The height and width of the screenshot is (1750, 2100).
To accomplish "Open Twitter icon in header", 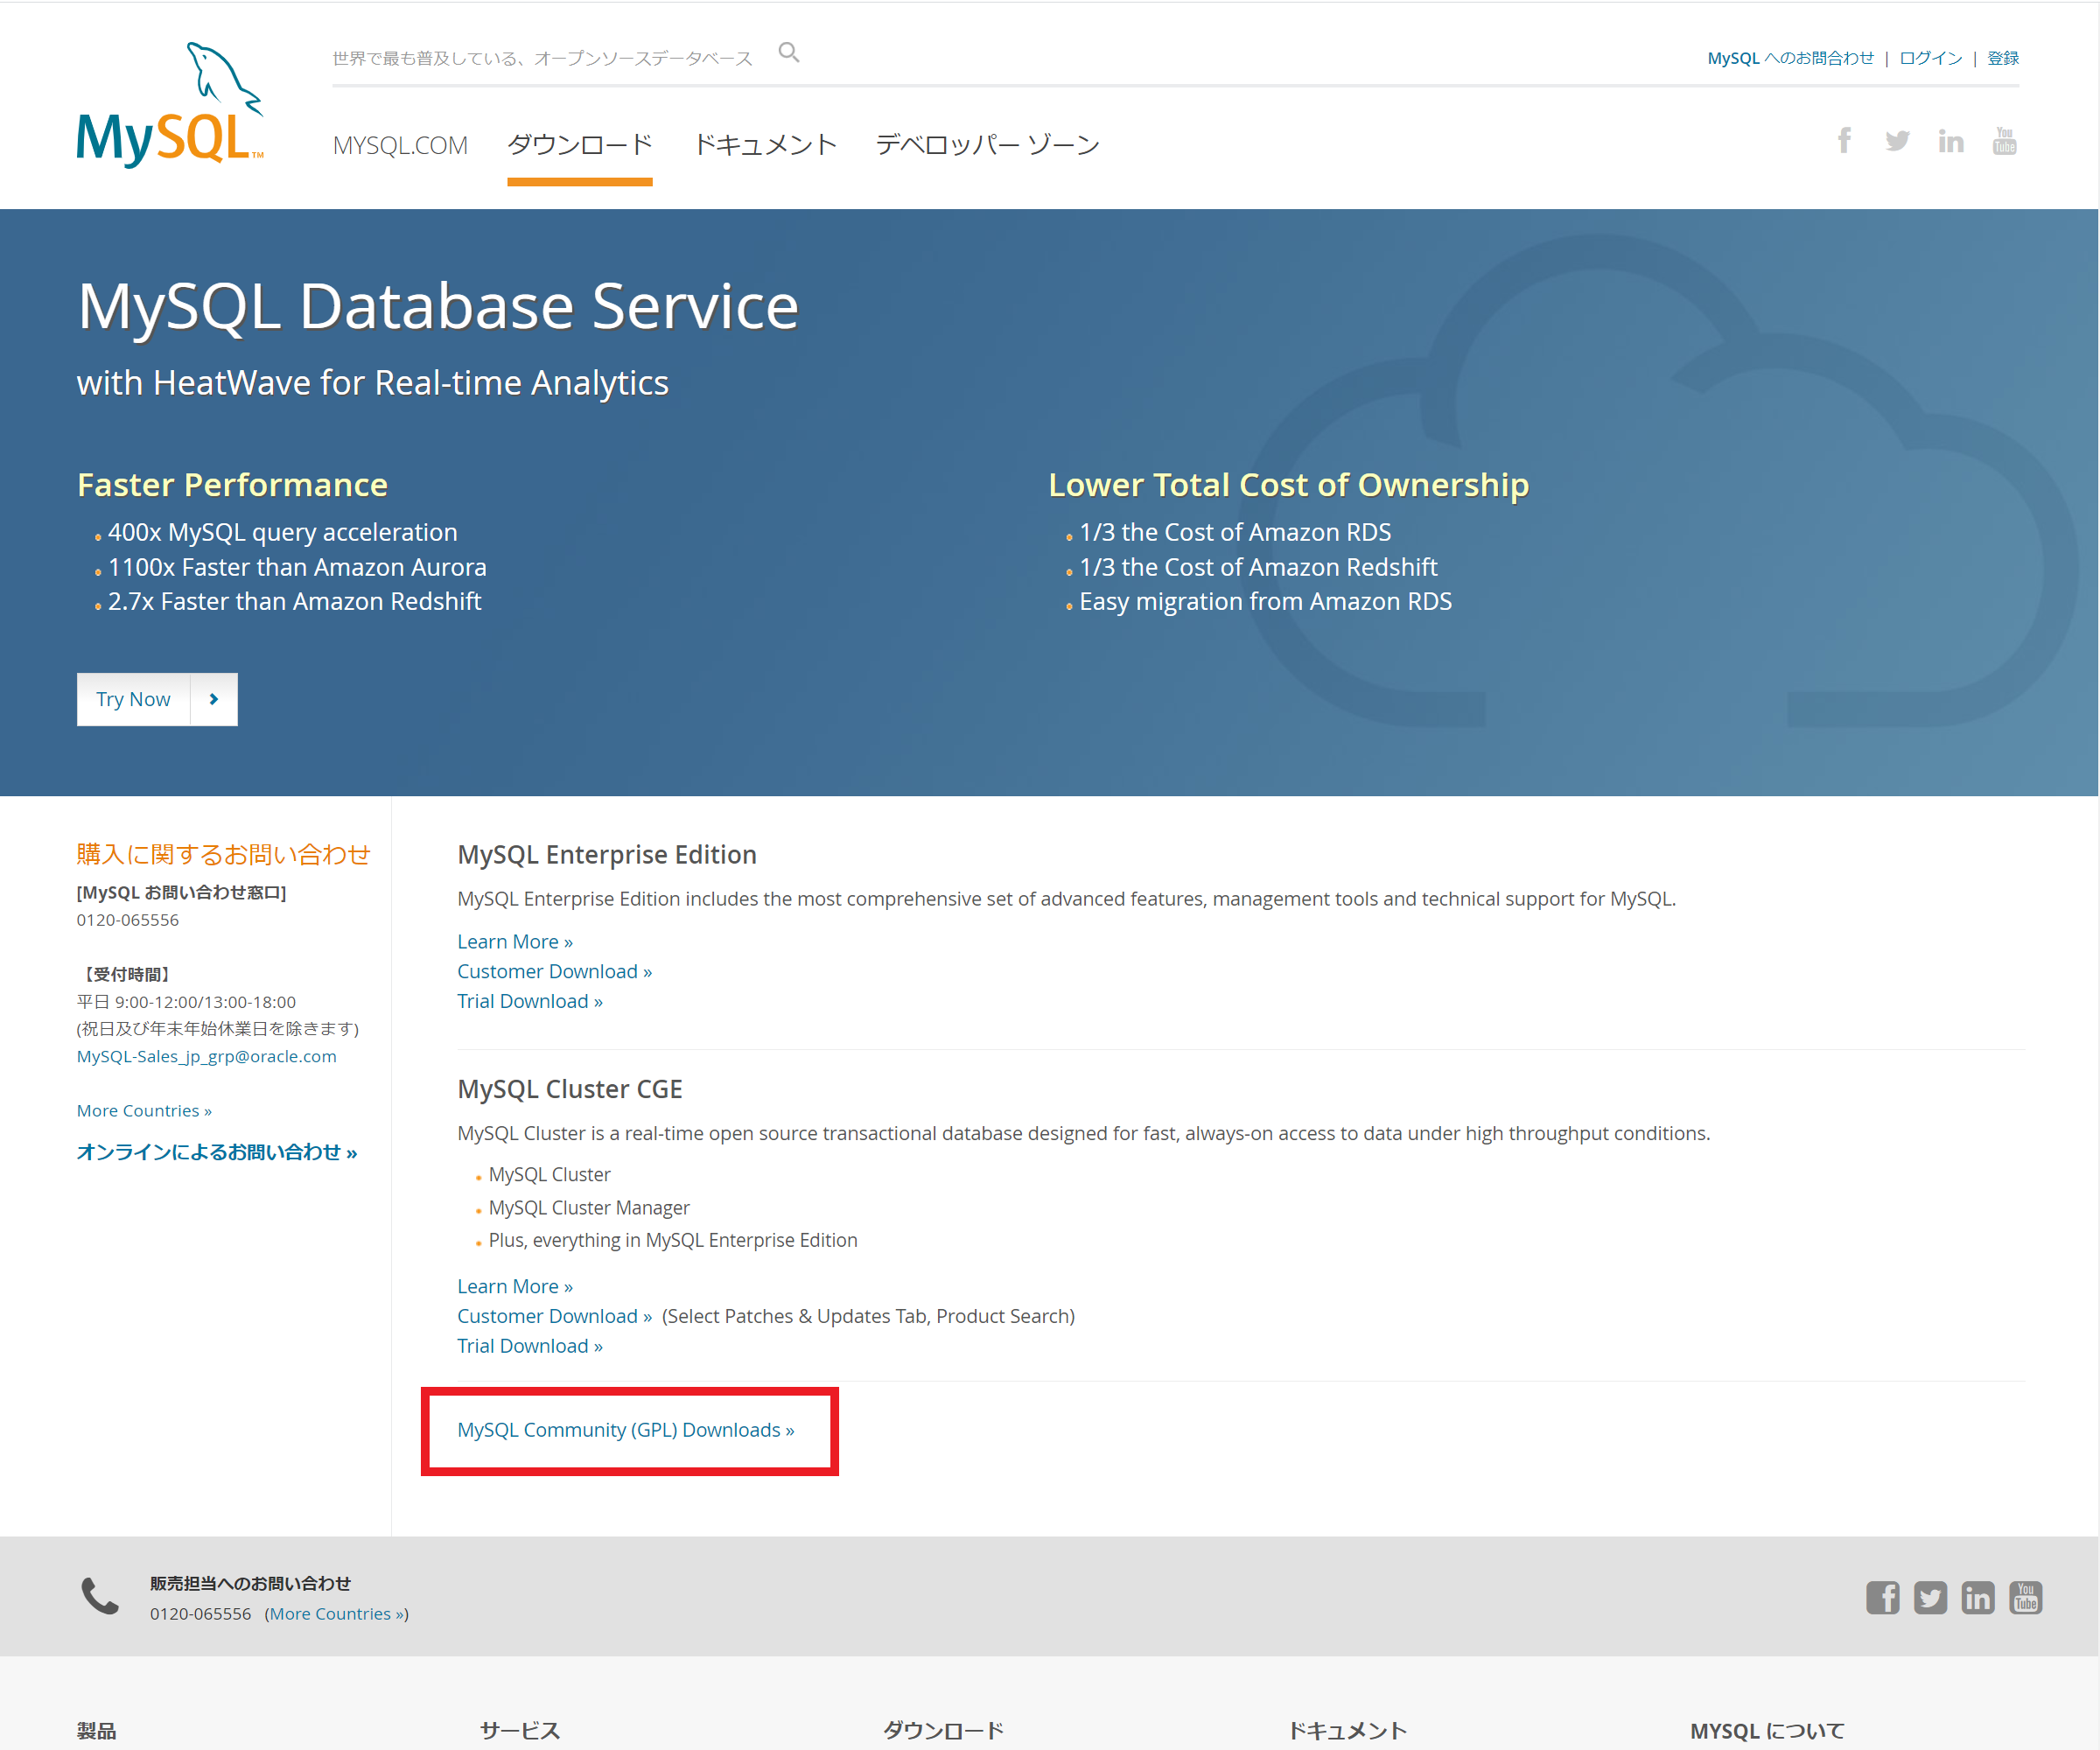I will pyautogui.click(x=1897, y=140).
